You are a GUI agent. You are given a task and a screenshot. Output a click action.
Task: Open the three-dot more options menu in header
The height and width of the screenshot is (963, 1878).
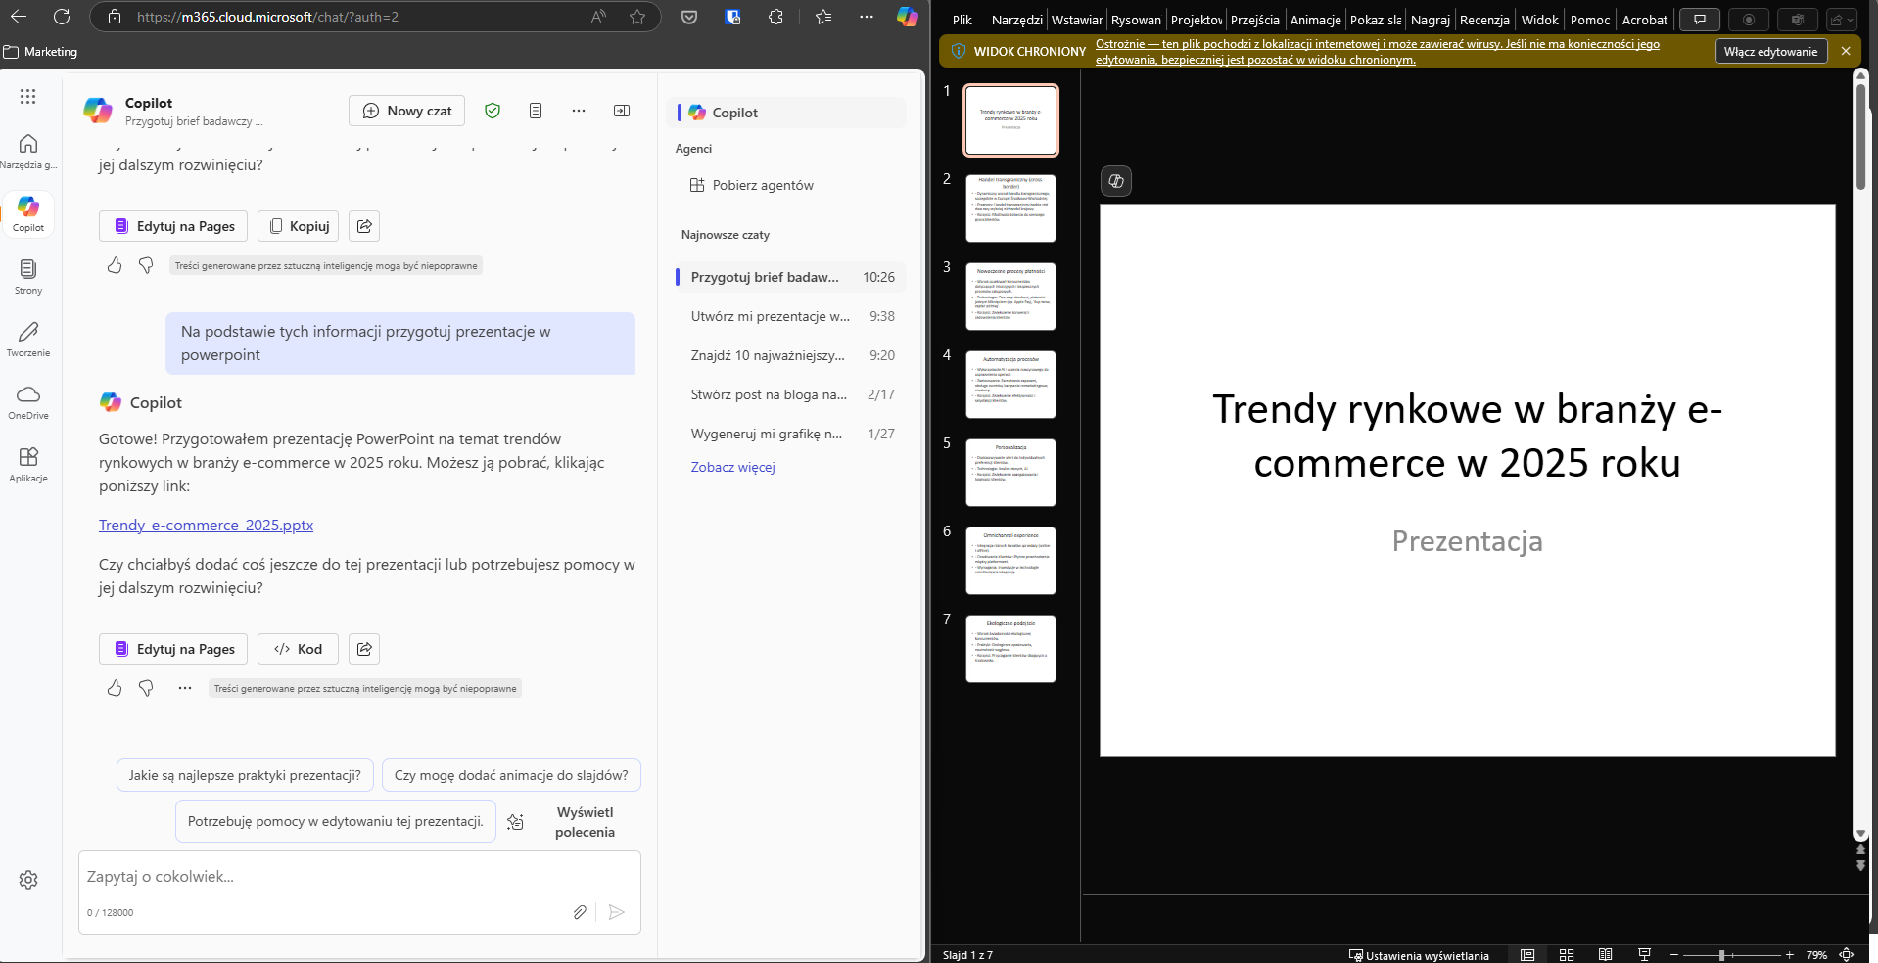[579, 111]
